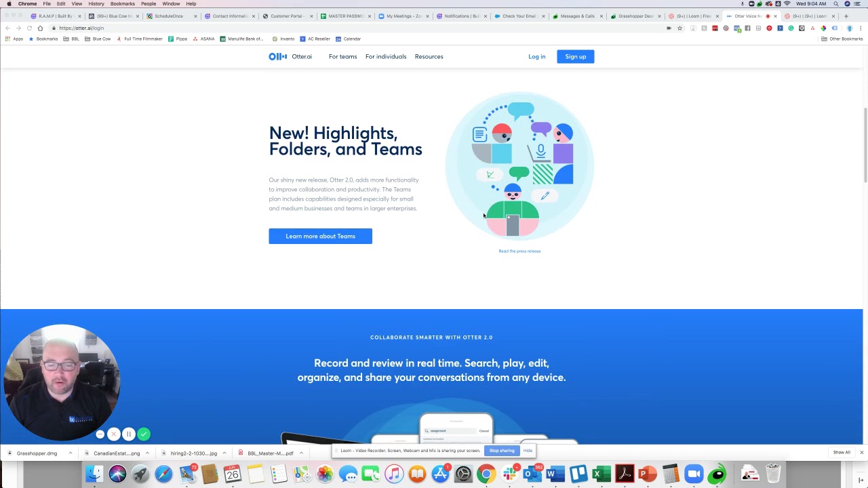This screenshot has height=488, width=868.
Task: Open Read the press release link
Action: pos(519,251)
